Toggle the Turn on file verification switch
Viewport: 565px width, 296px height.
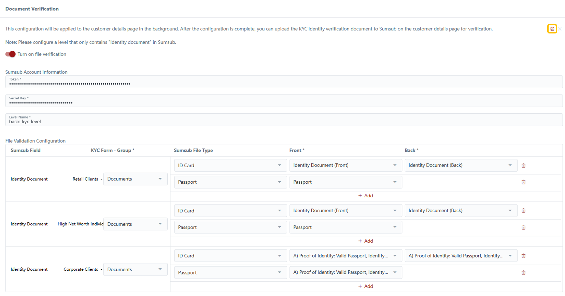(x=11, y=54)
